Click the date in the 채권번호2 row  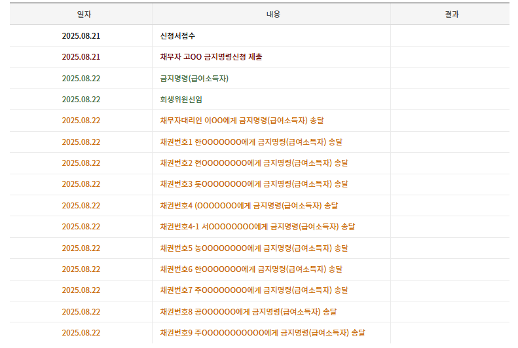(x=81, y=163)
